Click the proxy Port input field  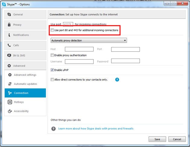pos(125,50)
